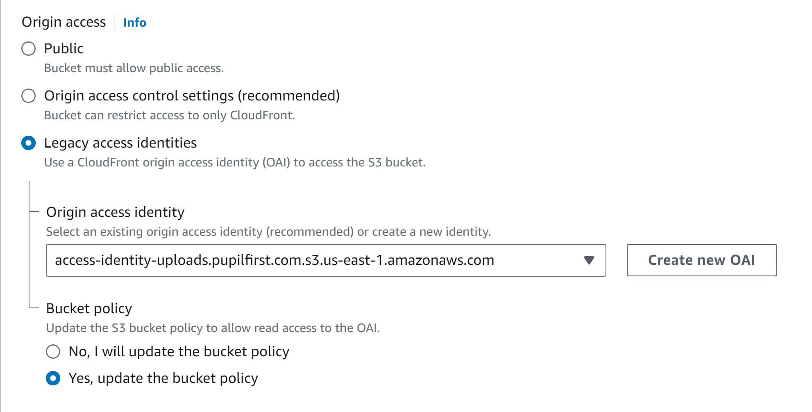Click the selected OAI value text field
This screenshot has width=812, height=412.
coord(274,260)
